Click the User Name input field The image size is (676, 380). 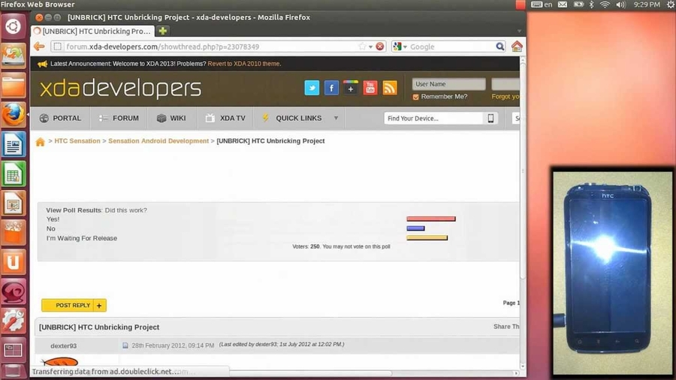[448, 84]
